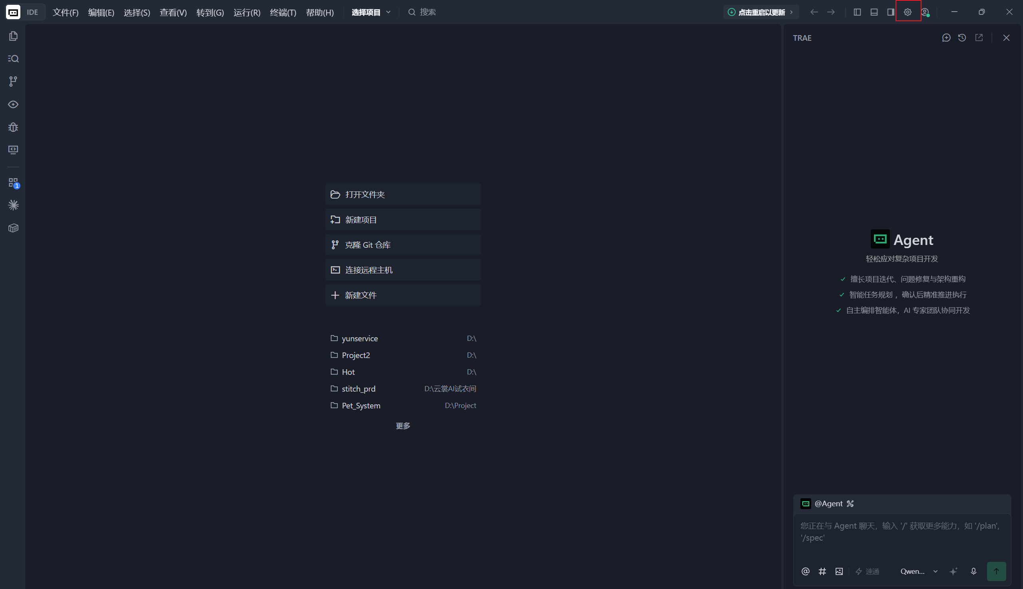Screen dimensions: 1023x589
Task: Click the sparkle prompt-enhance icon
Action: click(x=953, y=571)
